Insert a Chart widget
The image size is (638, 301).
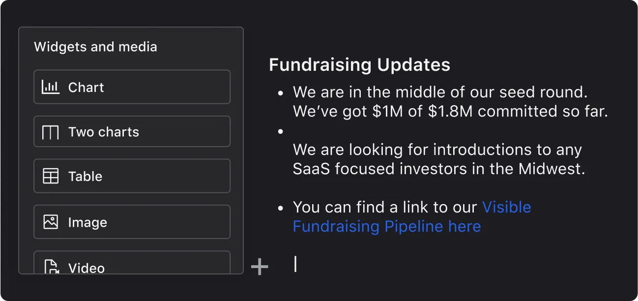click(x=132, y=87)
